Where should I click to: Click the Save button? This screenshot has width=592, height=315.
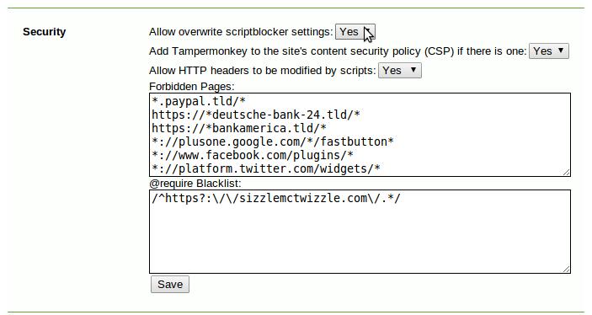170,284
